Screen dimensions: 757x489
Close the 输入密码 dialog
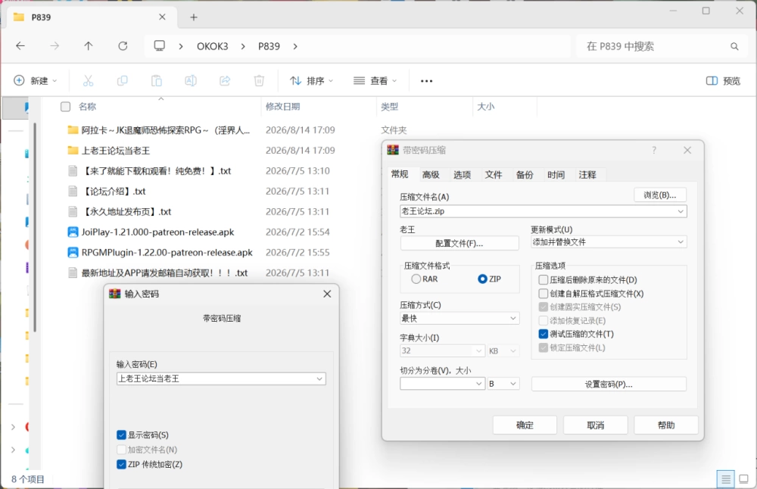click(x=327, y=294)
